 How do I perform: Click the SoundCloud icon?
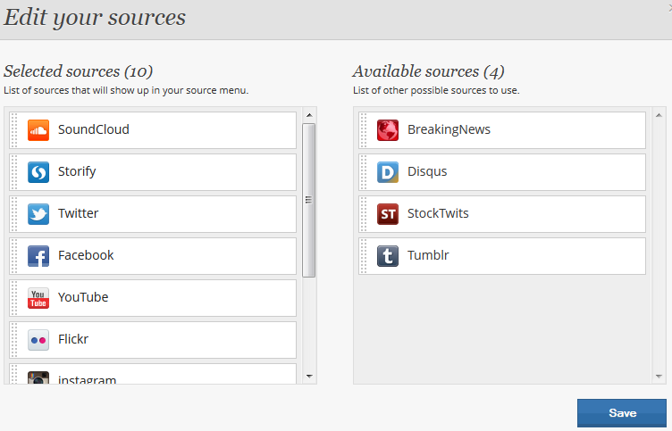pos(38,130)
